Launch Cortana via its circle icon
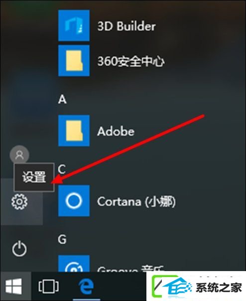 [x=74, y=201]
